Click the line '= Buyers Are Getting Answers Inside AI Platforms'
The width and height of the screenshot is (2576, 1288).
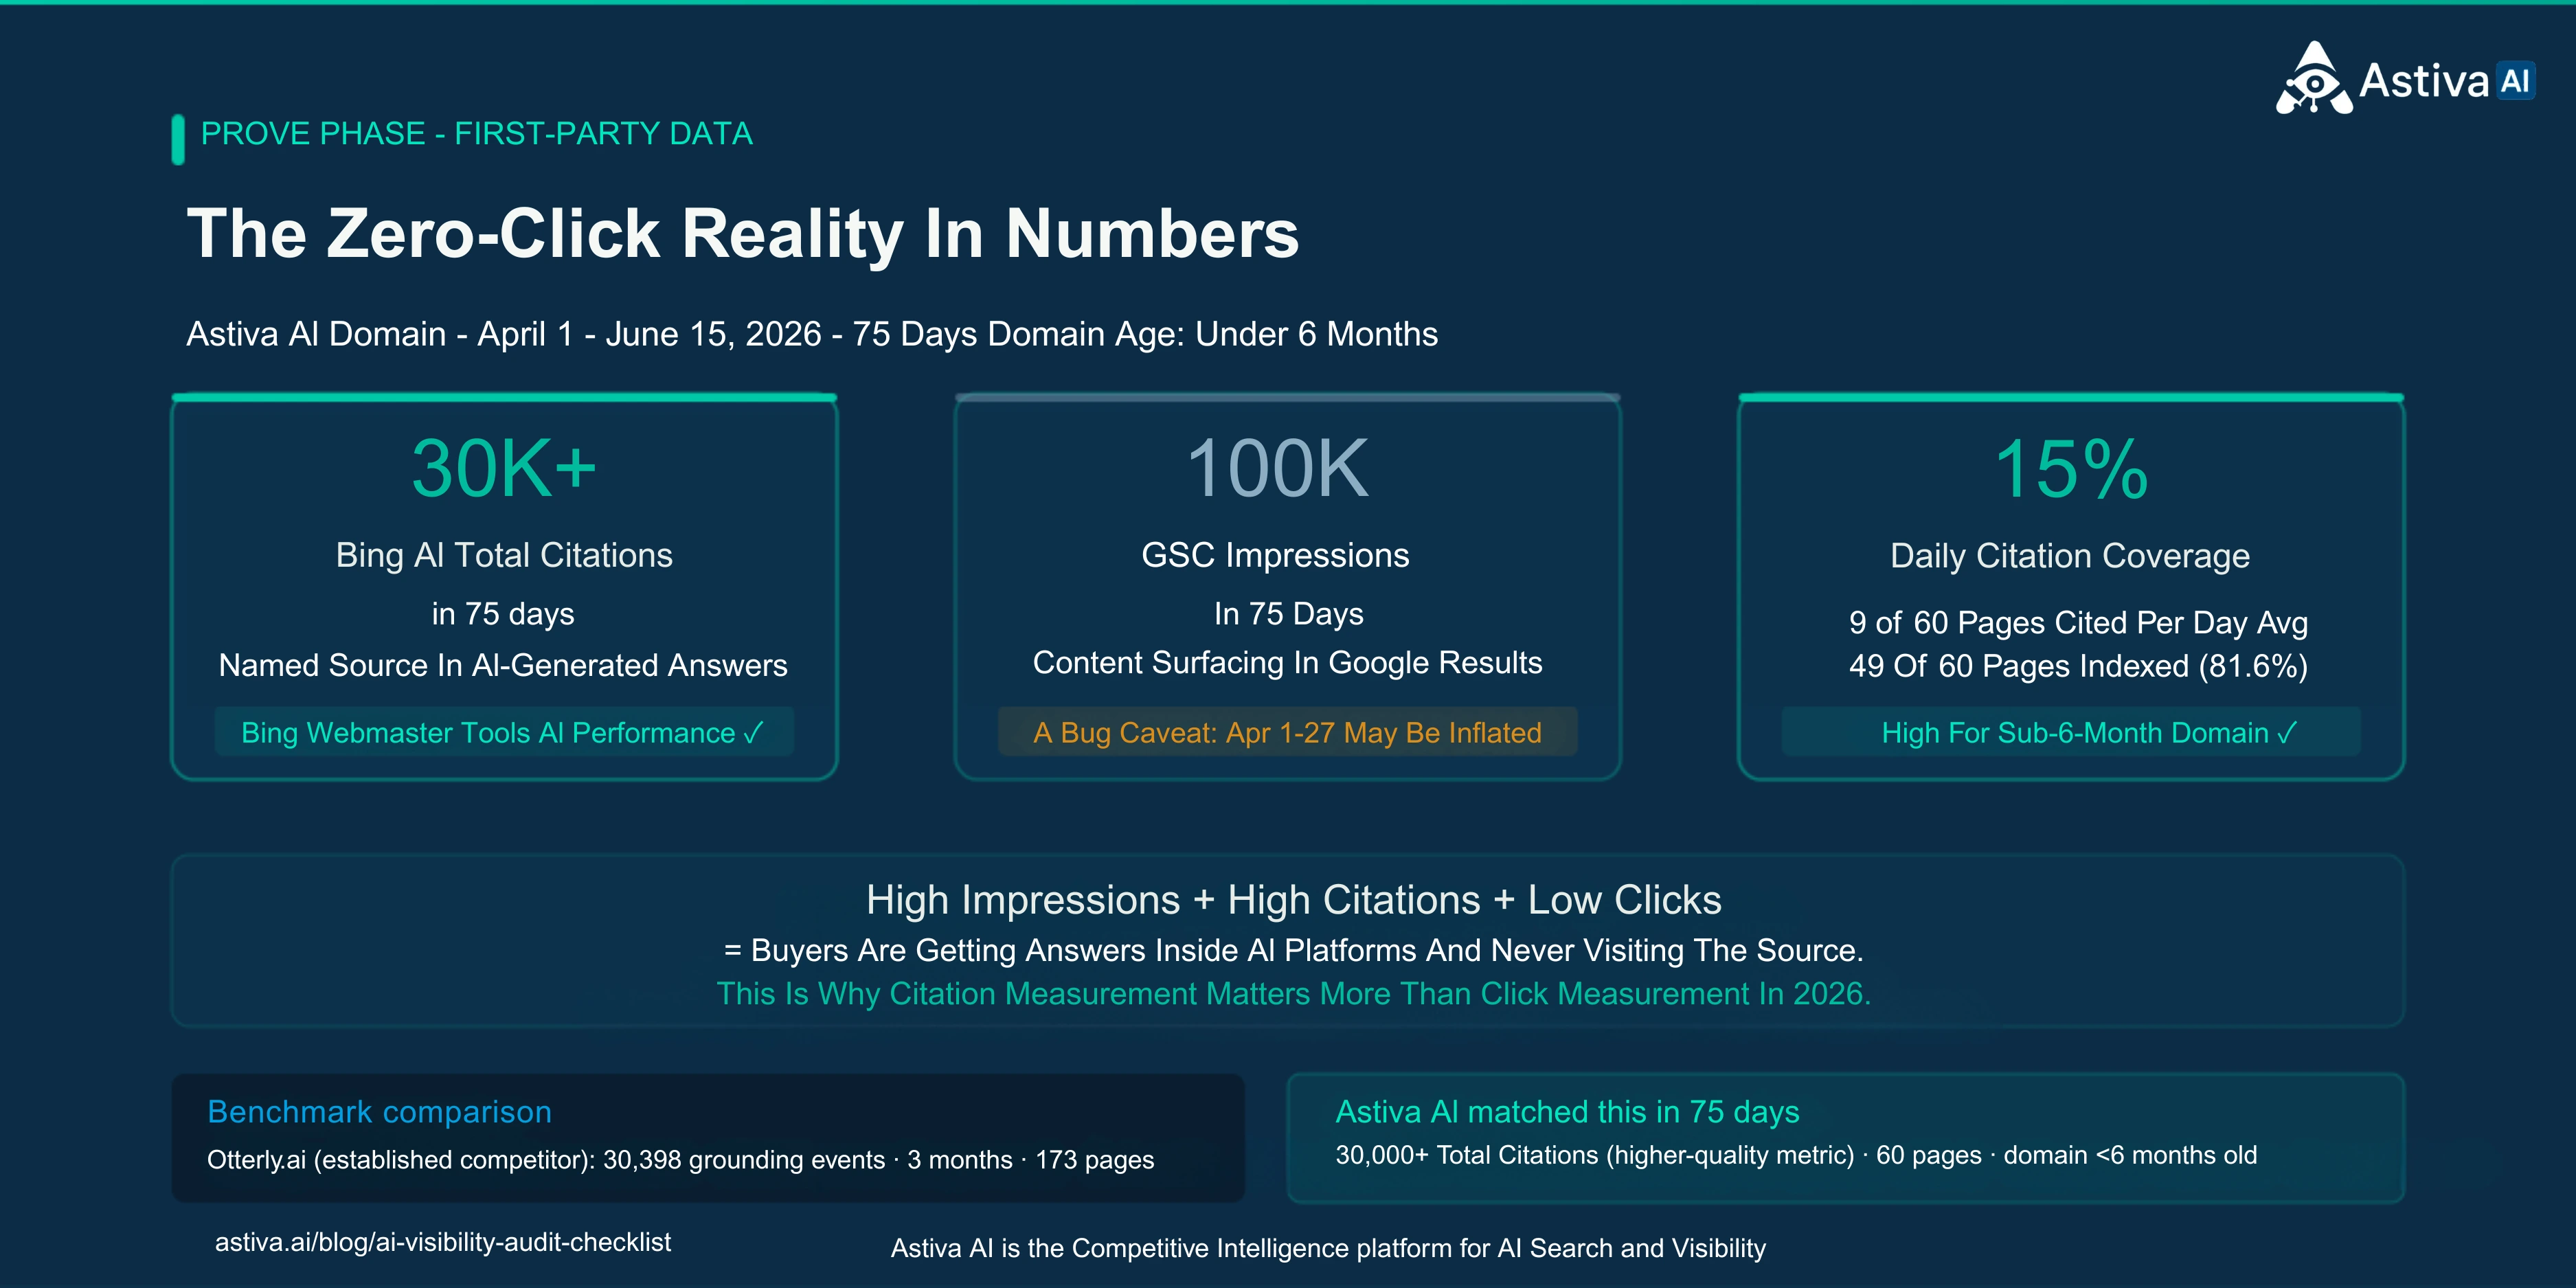(x=1293, y=950)
